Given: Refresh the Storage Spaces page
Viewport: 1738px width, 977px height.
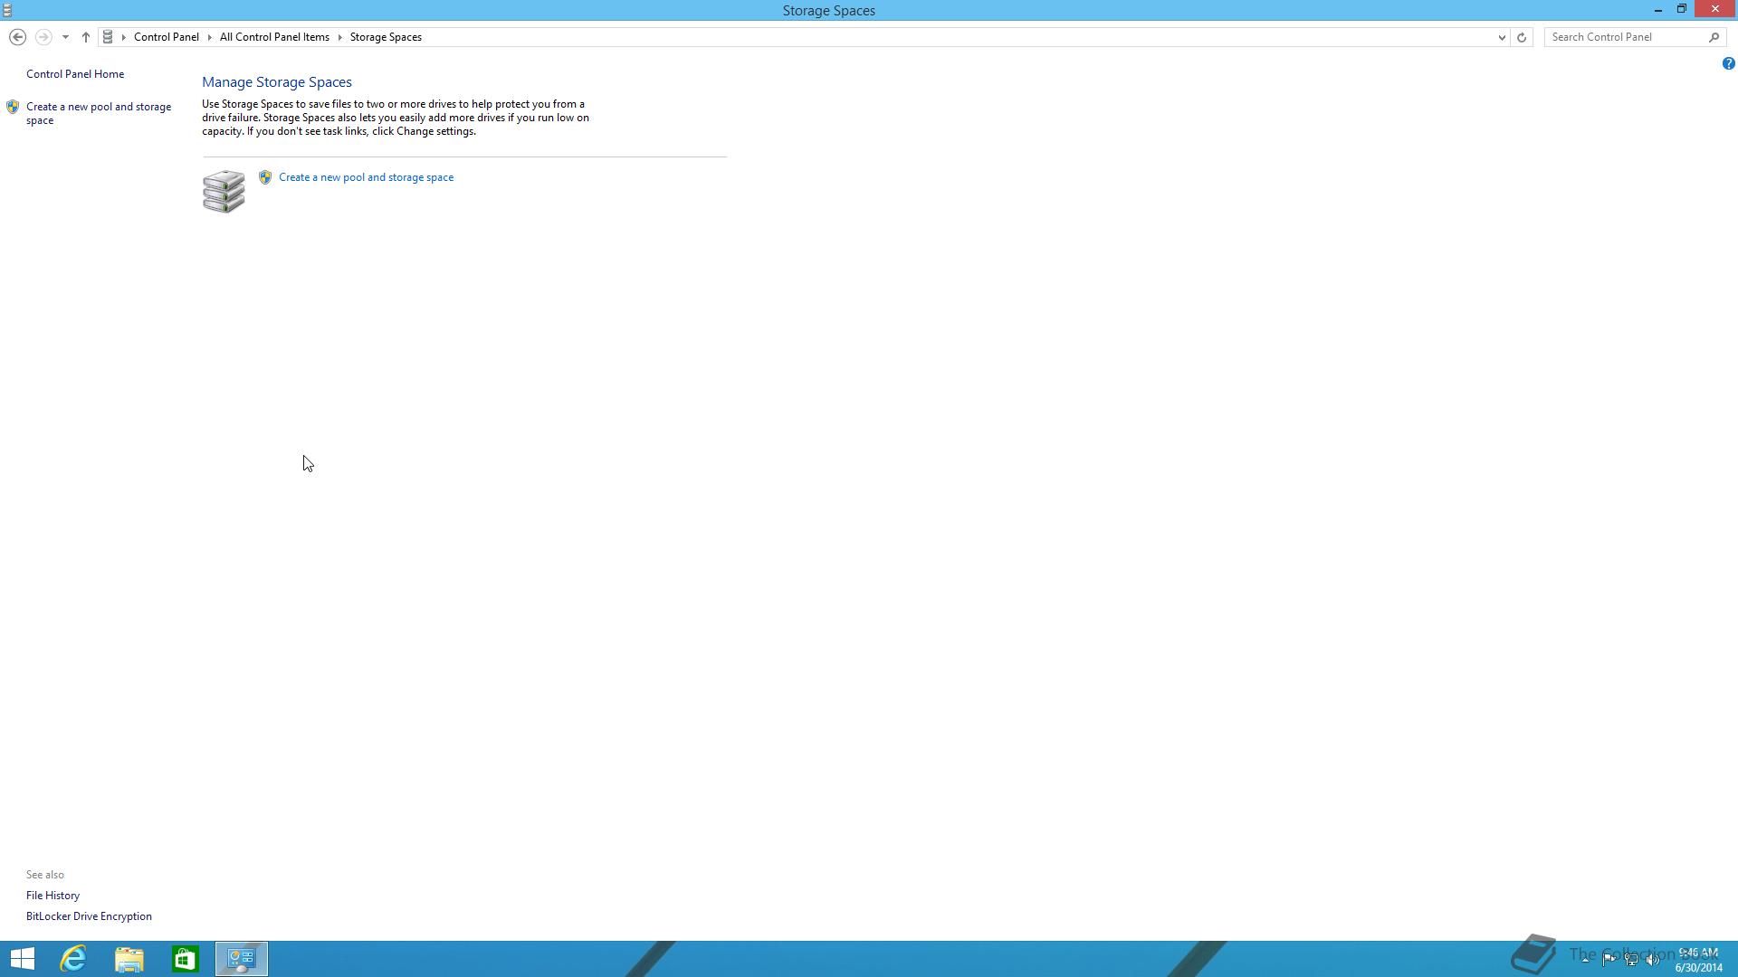Looking at the screenshot, I should tap(1522, 37).
